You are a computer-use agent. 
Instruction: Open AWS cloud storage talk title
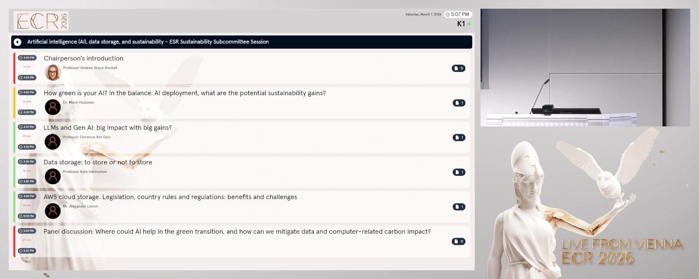[x=170, y=197]
